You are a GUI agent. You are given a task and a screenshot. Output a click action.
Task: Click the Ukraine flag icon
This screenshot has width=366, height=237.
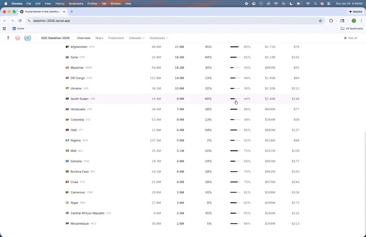pos(67,88)
